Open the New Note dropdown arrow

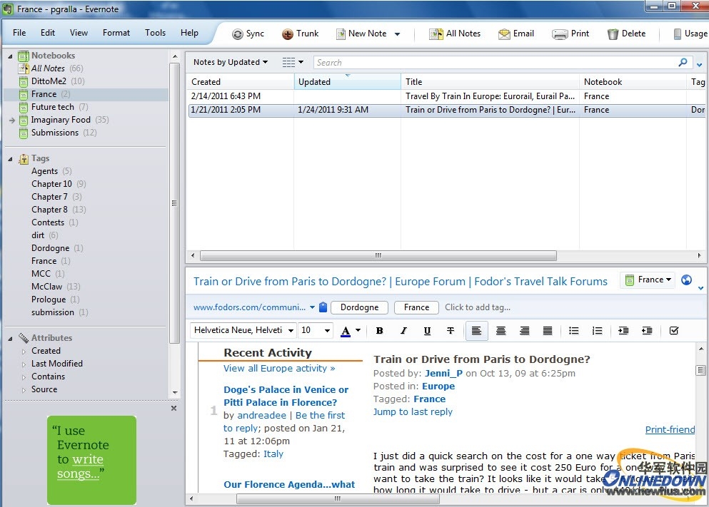point(397,34)
